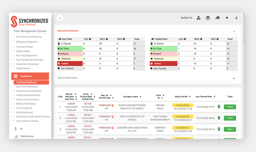This screenshot has height=152, width=256.
Task: Switch to truck fleet module icon
Action: 217,18
